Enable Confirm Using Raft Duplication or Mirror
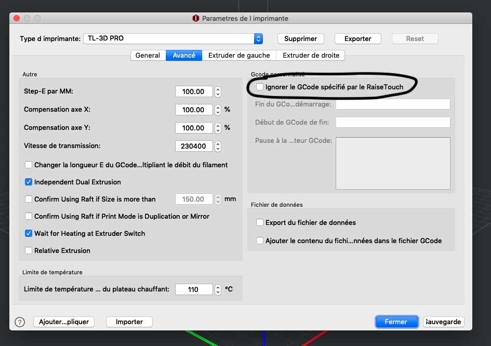This screenshot has width=491, height=346. pos(29,216)
